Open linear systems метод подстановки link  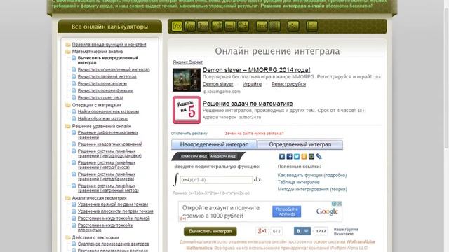pos(109,153)
